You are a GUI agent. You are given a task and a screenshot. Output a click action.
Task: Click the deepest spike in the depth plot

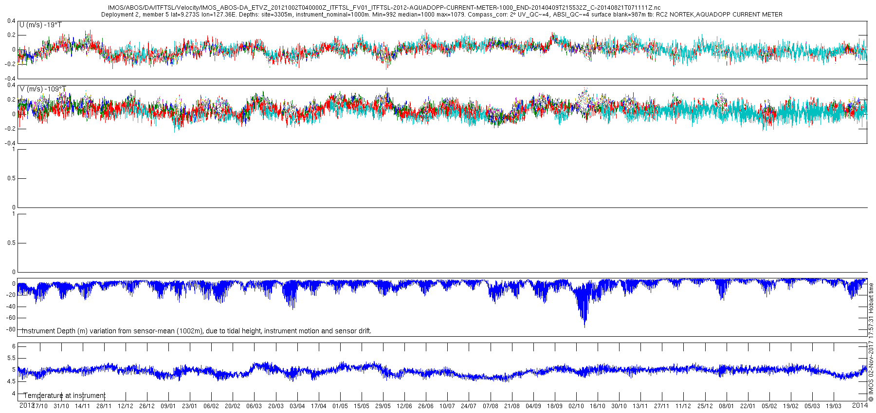[584, 326]
